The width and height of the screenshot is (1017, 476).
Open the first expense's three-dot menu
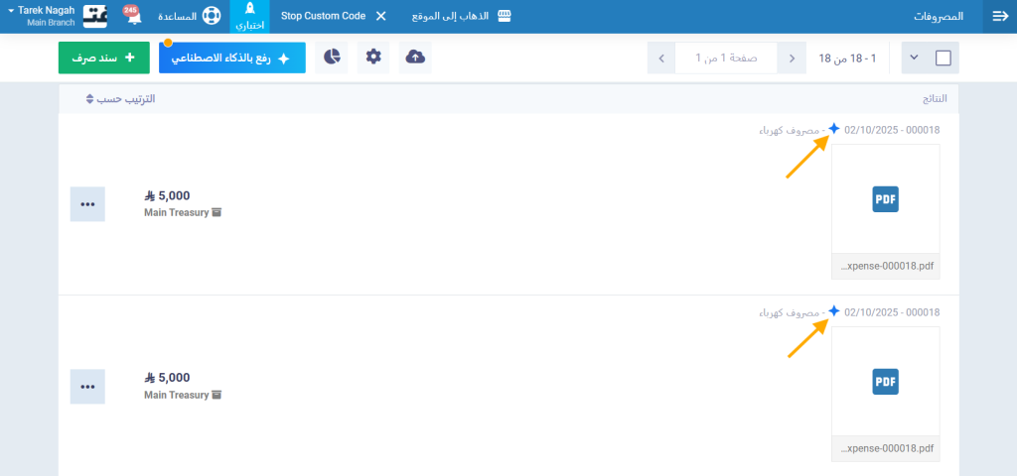(x=87, y=204)
